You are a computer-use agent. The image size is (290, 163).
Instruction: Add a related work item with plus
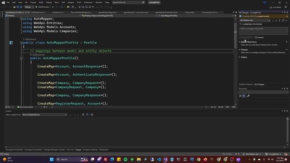[286, 42]
